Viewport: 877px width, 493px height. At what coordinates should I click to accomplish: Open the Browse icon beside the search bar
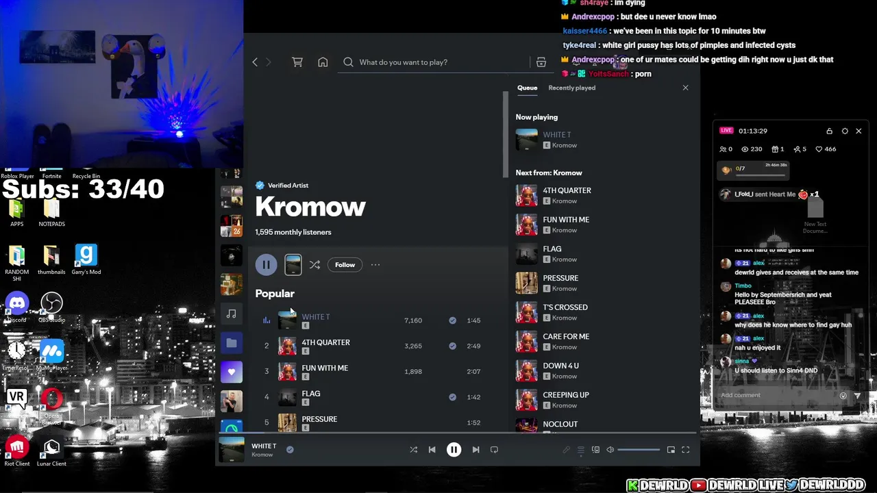[541, 62]
